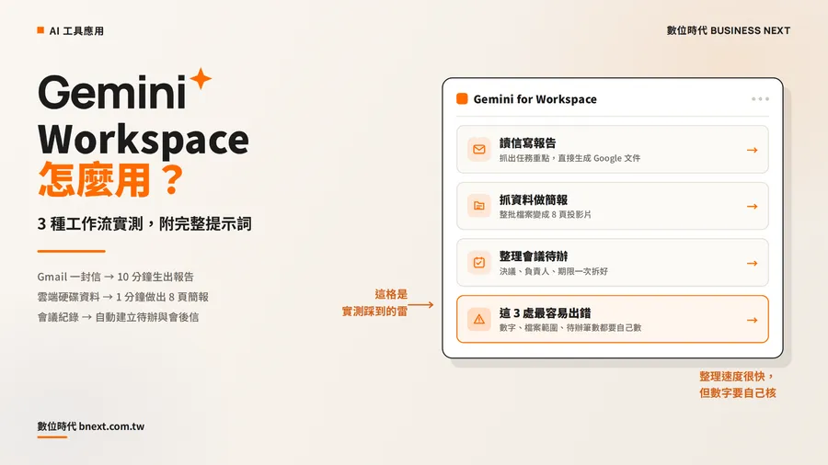This screenshot has height=465, width=828.
Task: Click the Gemini for Workspace panel title
Action: click(x=535, y=99)
